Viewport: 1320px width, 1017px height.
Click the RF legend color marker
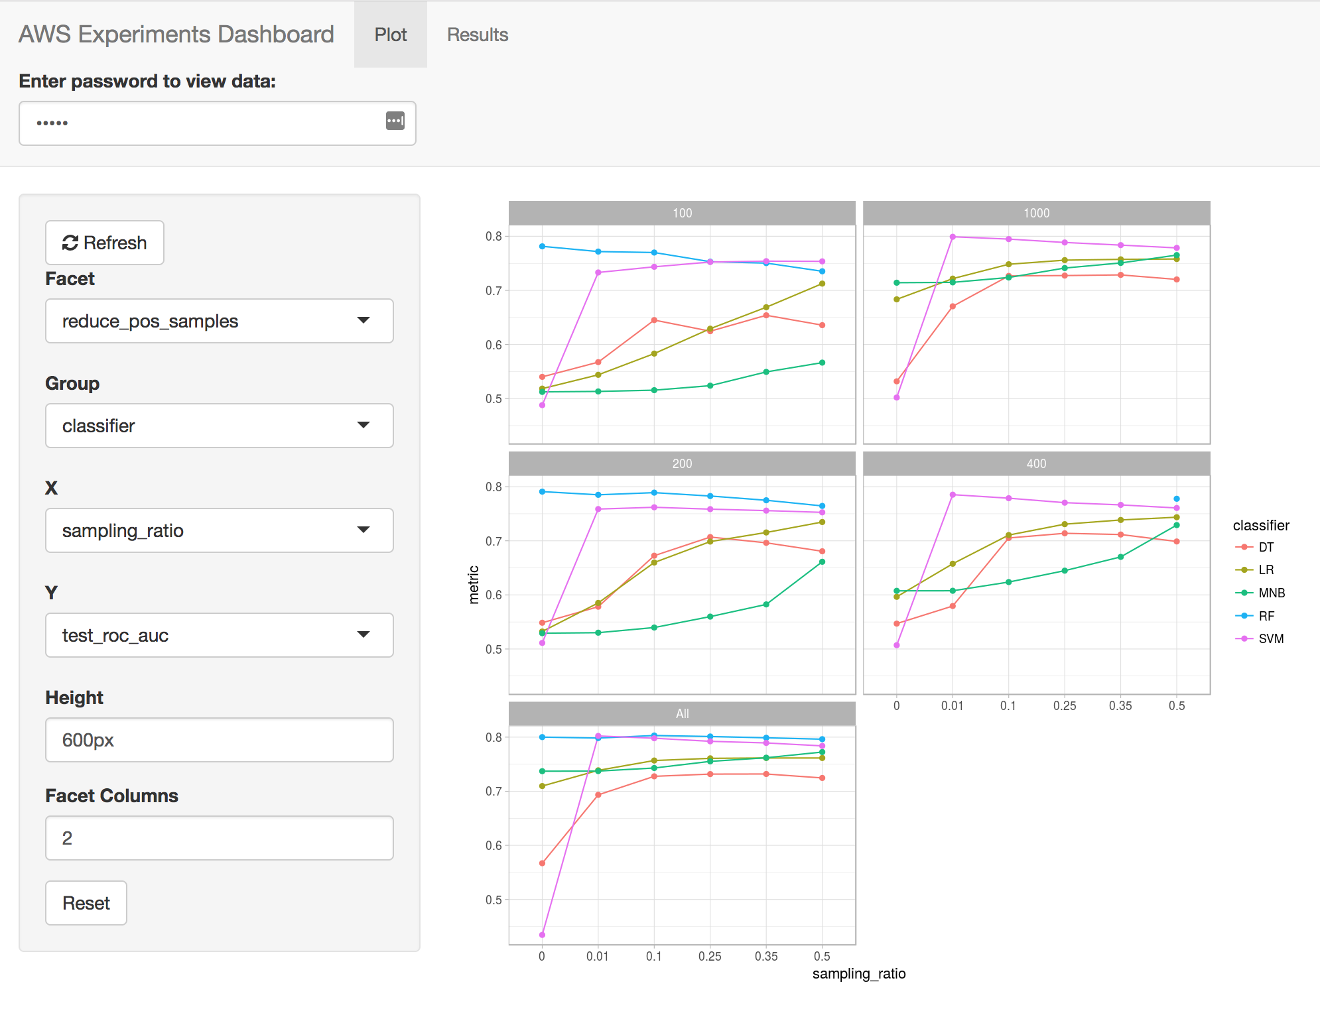click(1243, 616)
